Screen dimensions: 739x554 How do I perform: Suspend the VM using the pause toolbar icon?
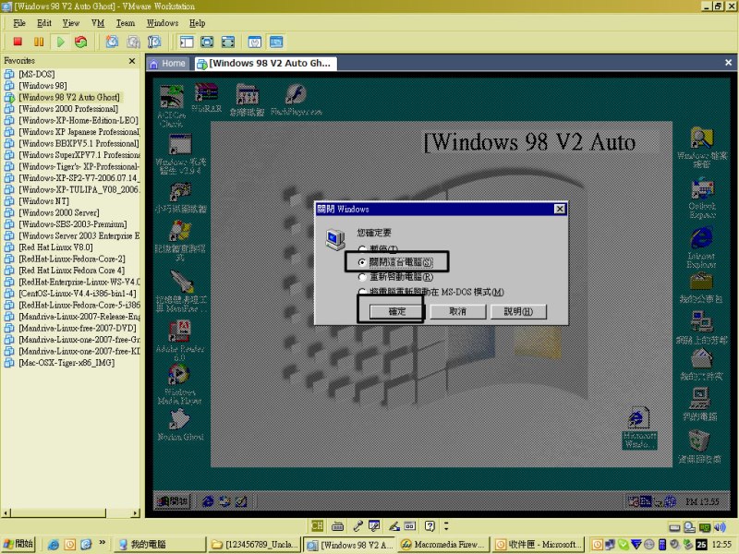pyautogui.click(x=39, y=42)
